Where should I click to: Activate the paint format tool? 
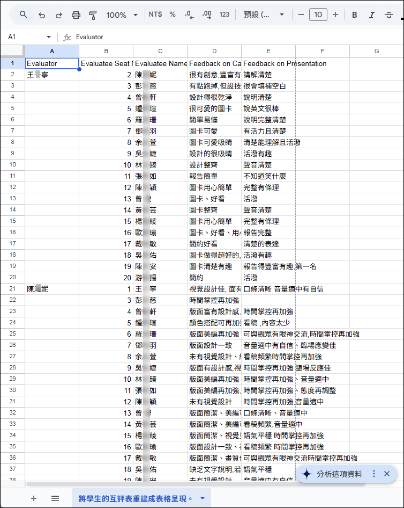pyautogui.click(x=93, y=14)
